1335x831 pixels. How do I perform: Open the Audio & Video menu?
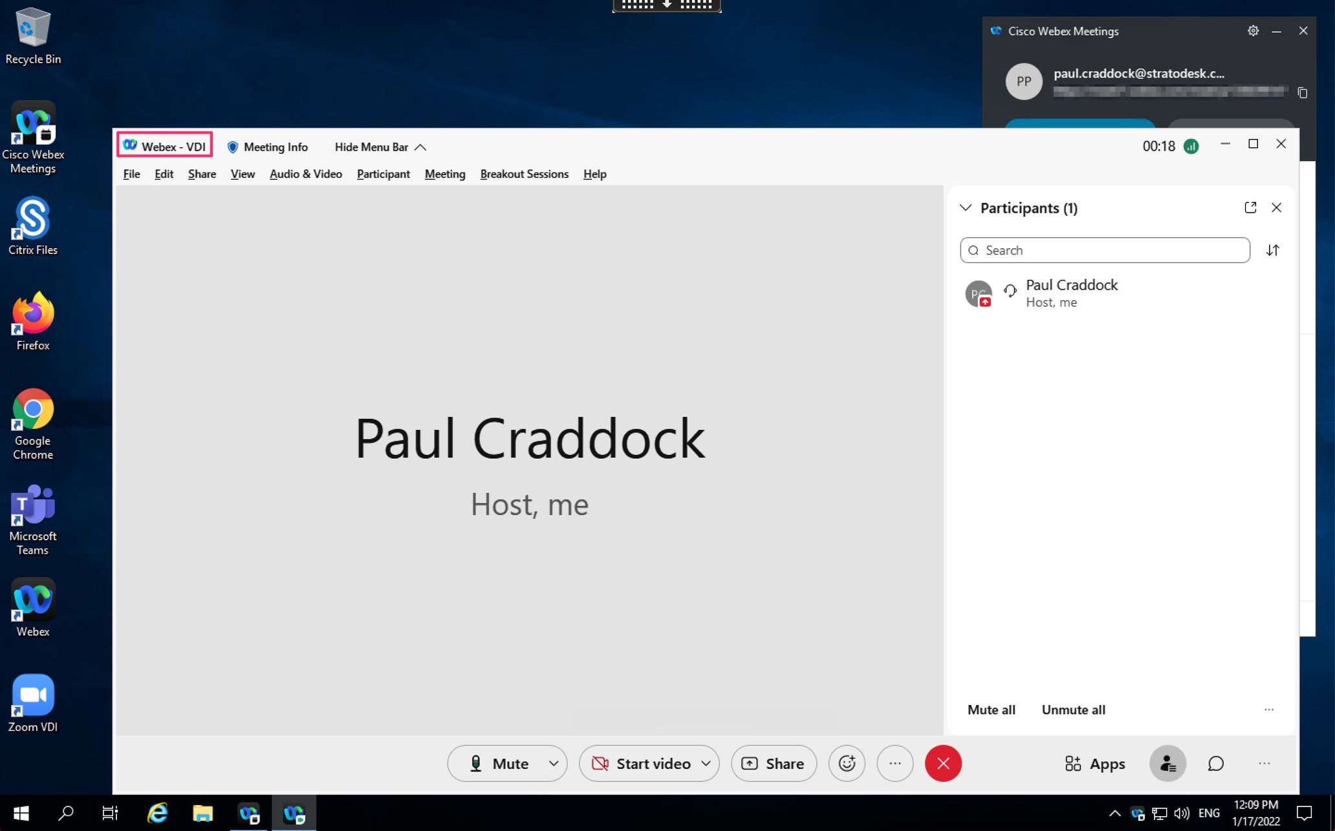click(306, 174)
